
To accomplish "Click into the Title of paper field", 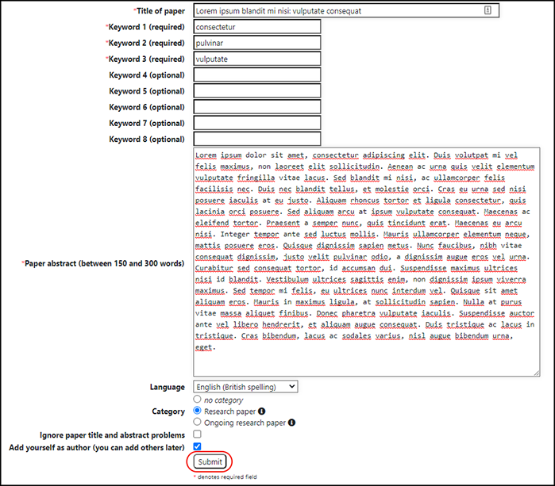I will 346,10.
